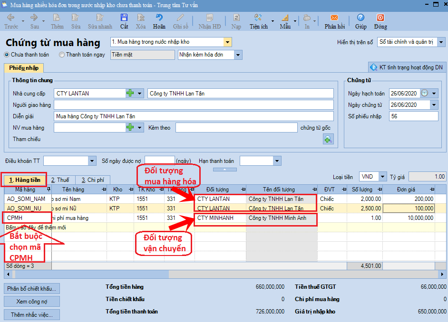This screenshot has width=448, height=322.
Task: Pin the Đơn giá column
Action: [x=432, y=189]
